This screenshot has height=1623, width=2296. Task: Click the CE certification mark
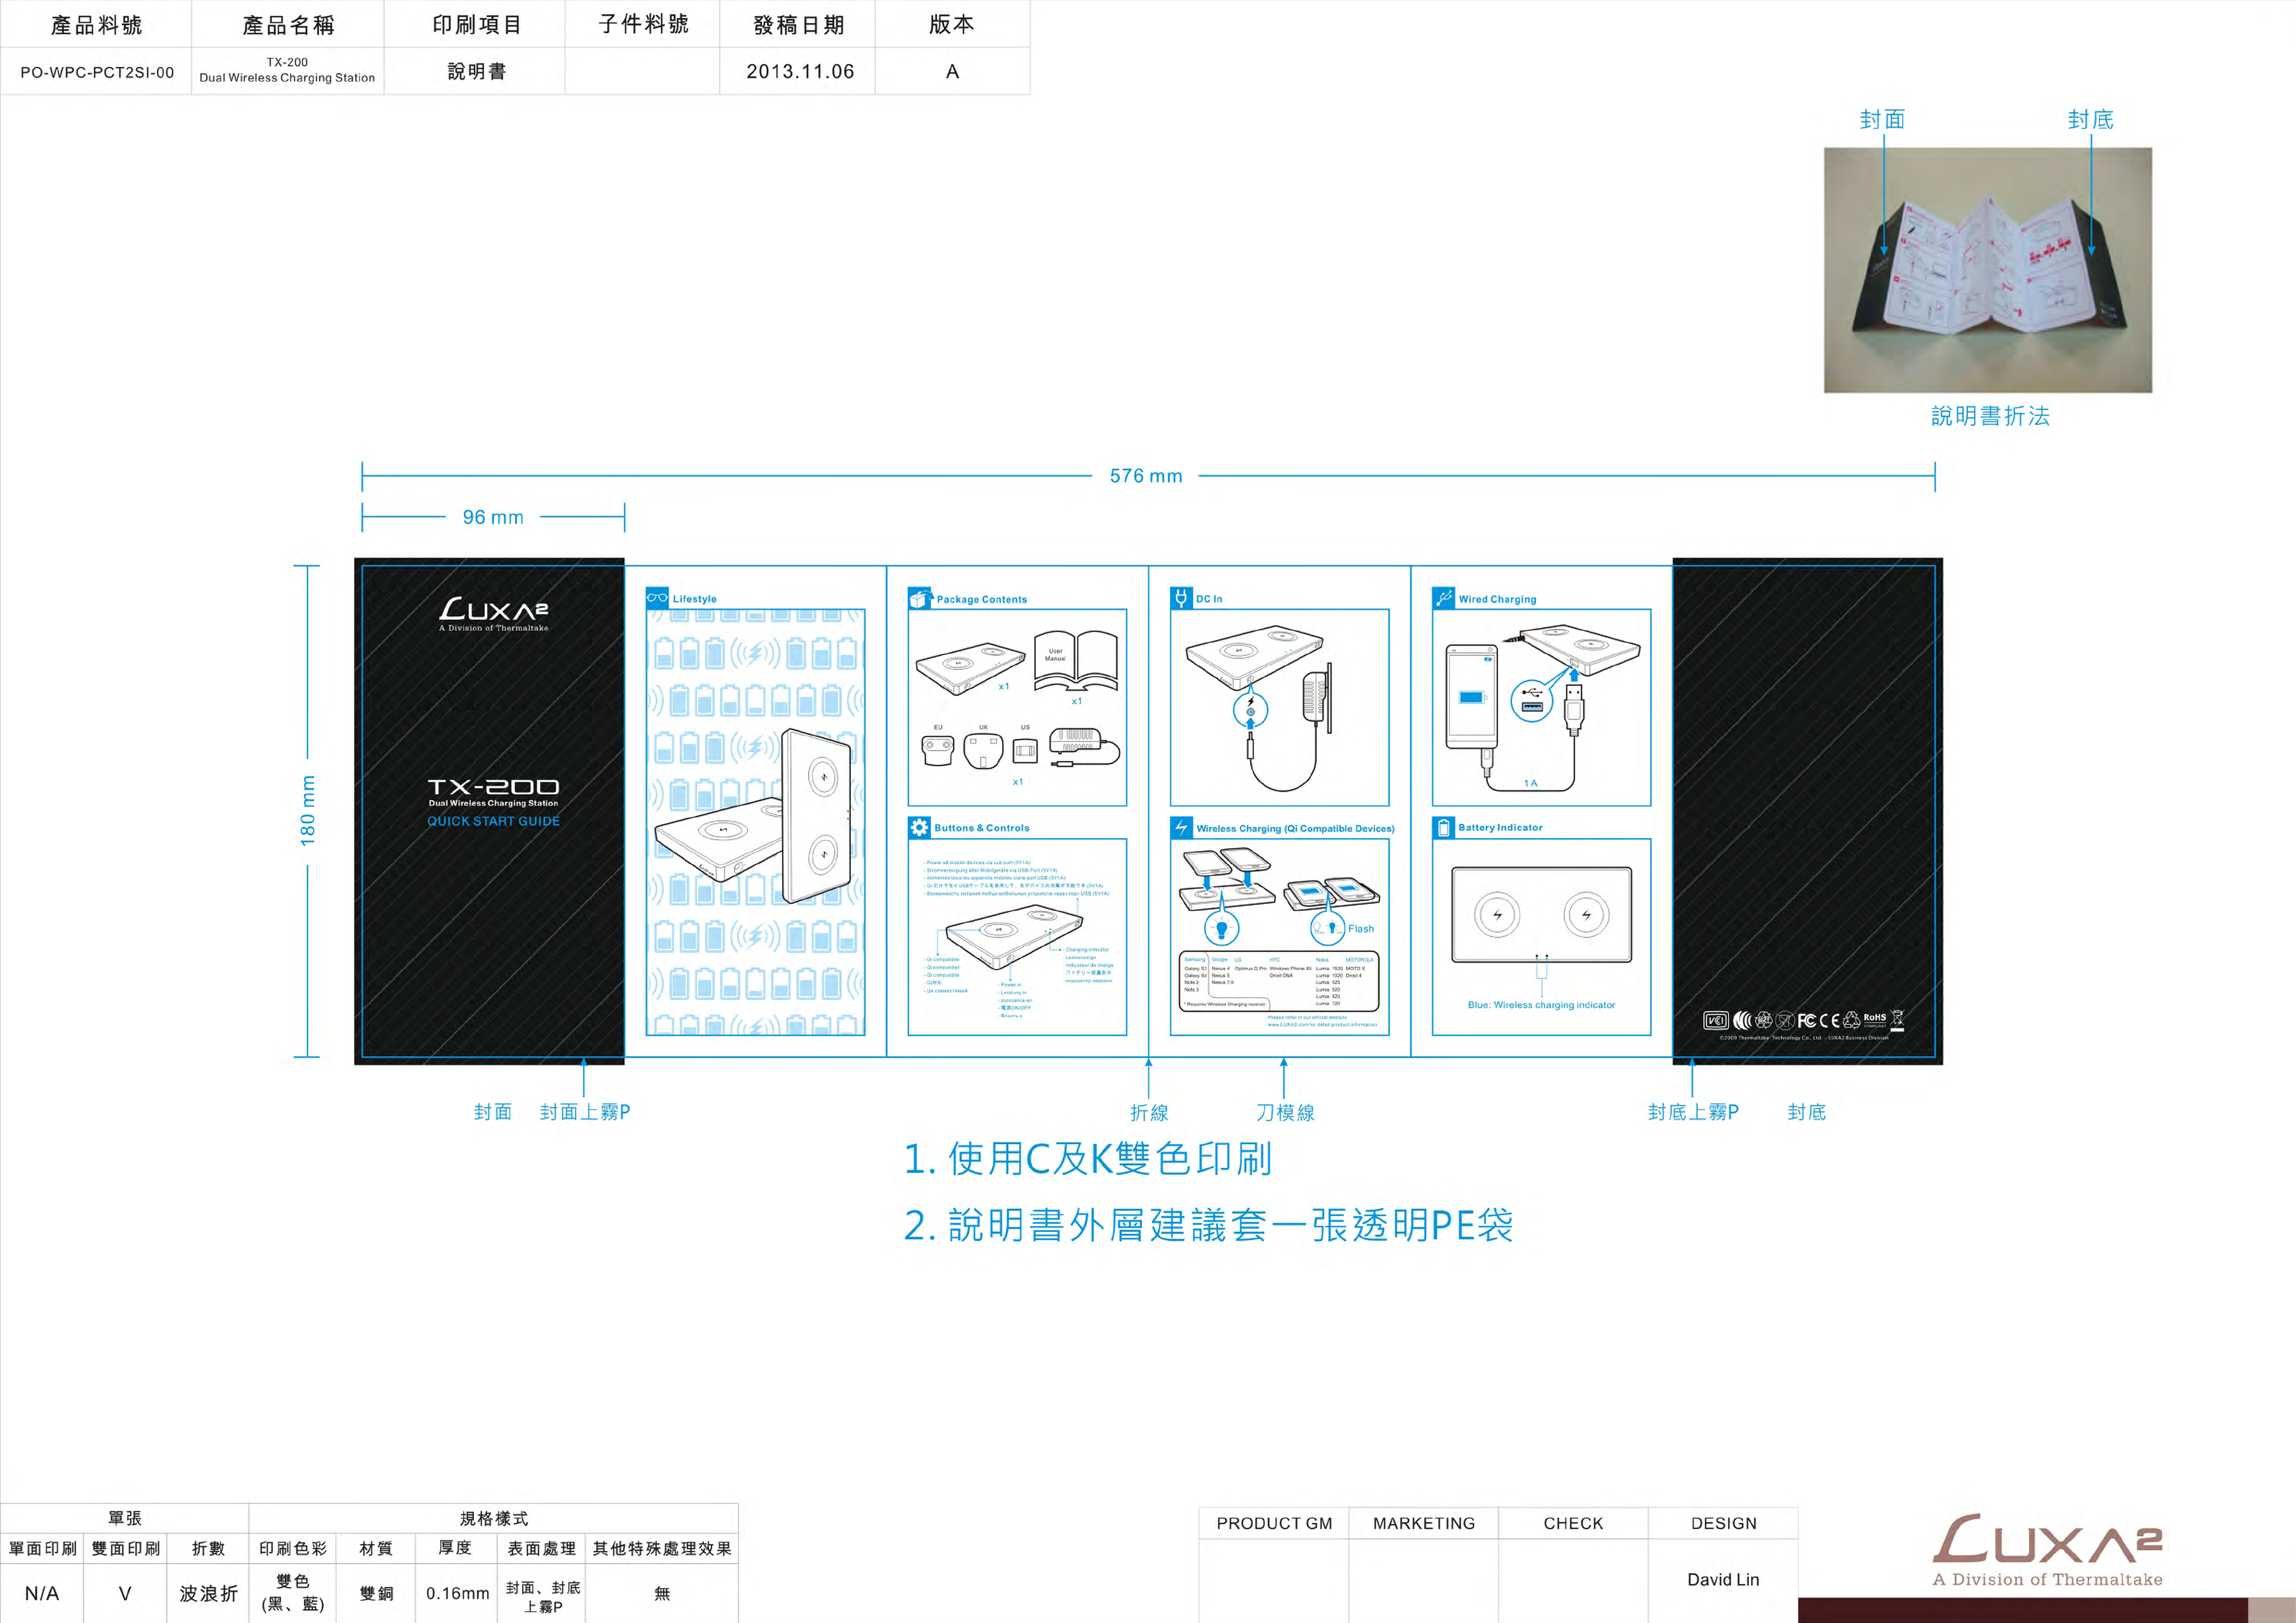1829,1020
